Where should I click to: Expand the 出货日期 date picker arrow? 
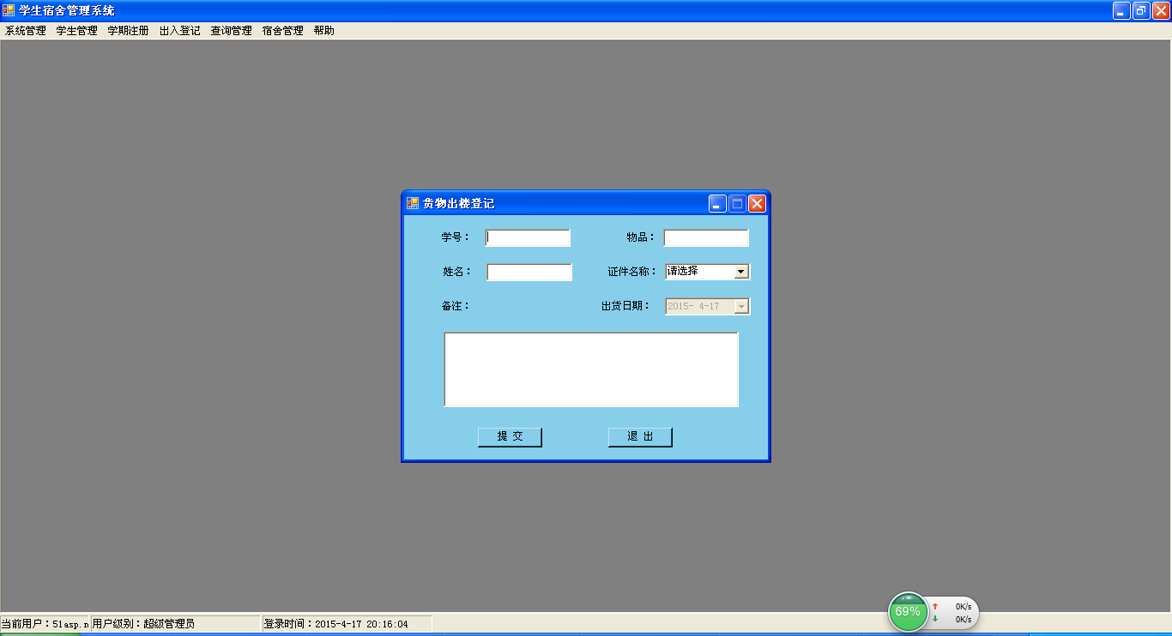coord(741,306)
